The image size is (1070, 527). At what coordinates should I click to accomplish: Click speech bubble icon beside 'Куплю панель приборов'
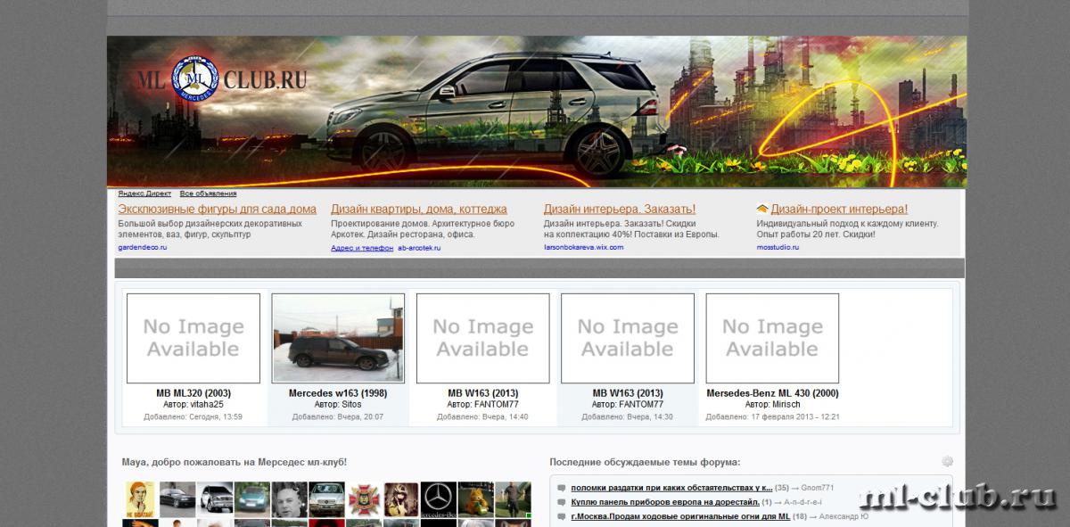point(561,502)
